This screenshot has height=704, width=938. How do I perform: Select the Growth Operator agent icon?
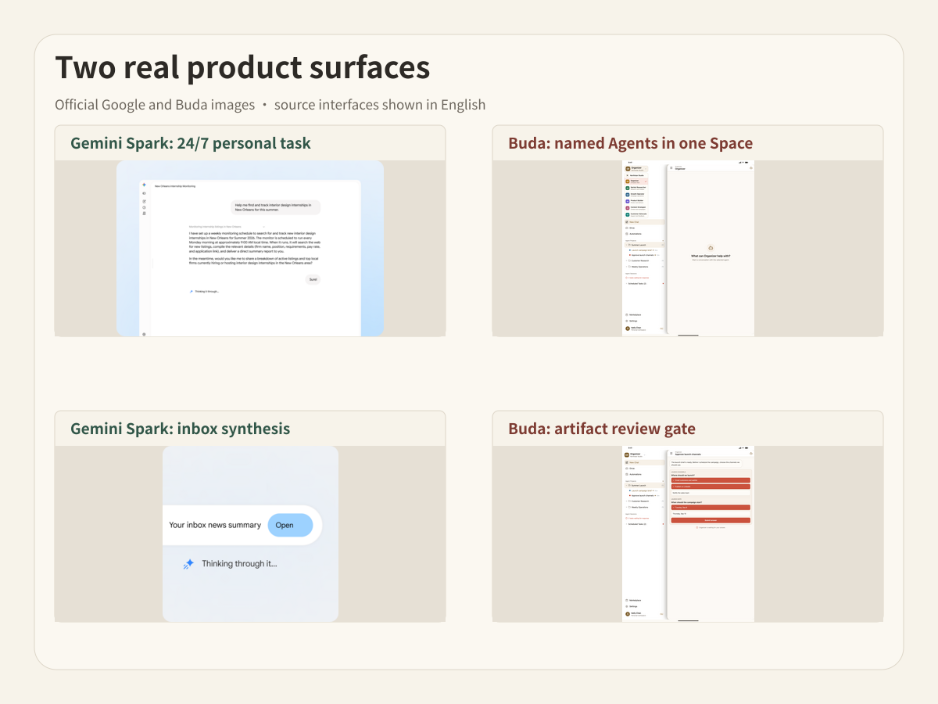(628, 195)
